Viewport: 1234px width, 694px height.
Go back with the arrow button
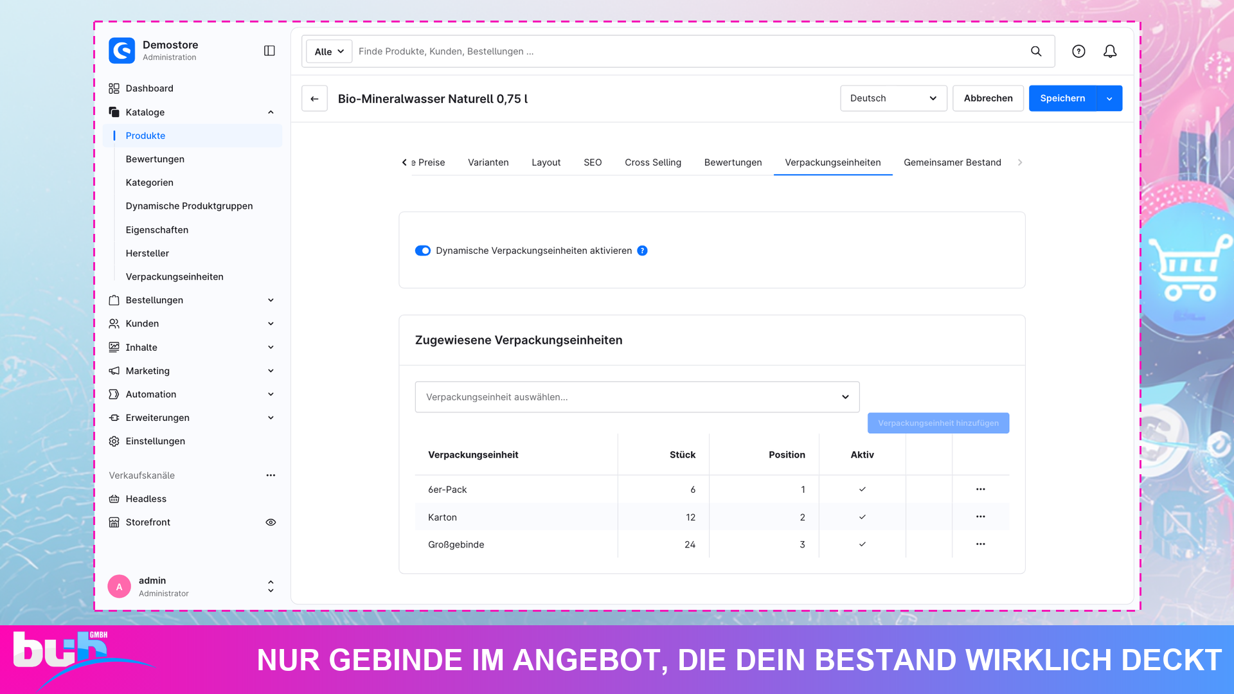coord(314,98)
